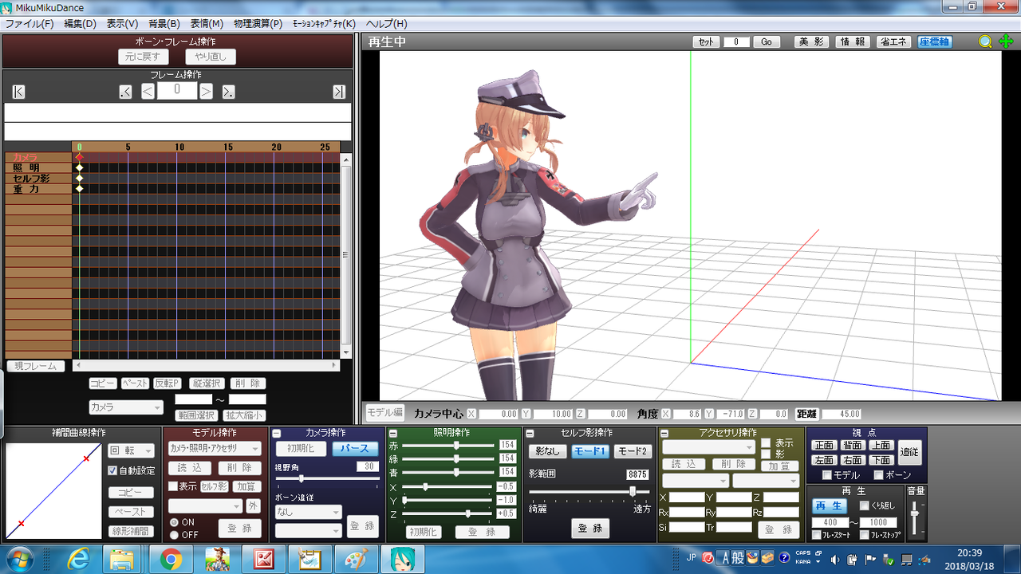1021x574 pixels.
Task: Click the yellow magnifier zoom icon
Action: pos(986,42)
